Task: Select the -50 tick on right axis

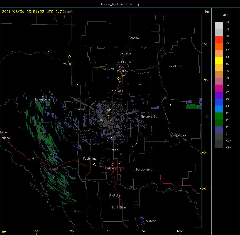Action: click(x=204, y=152)
